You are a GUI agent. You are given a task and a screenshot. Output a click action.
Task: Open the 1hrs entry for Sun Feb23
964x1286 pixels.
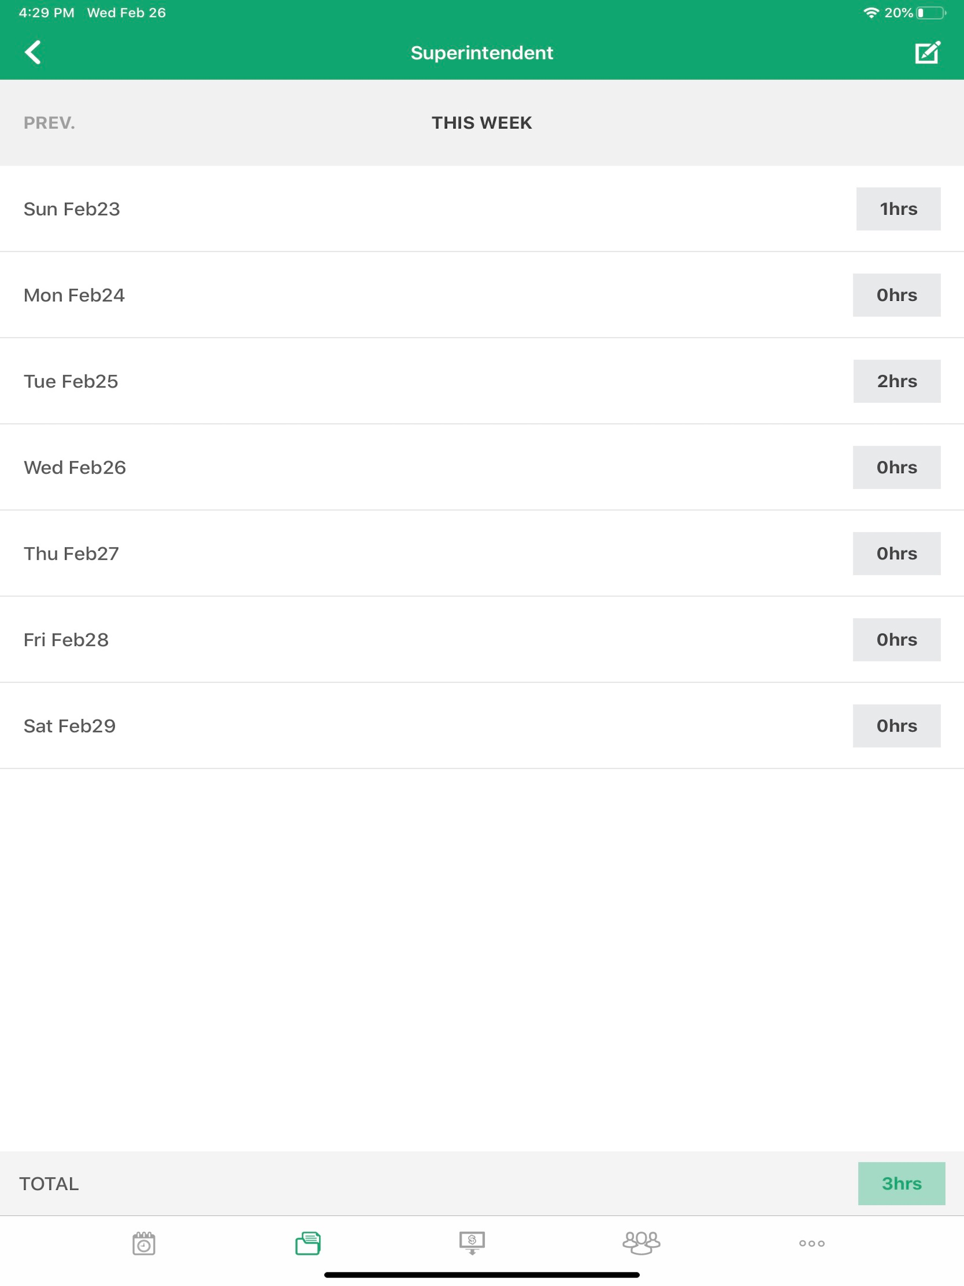(898, 209)
